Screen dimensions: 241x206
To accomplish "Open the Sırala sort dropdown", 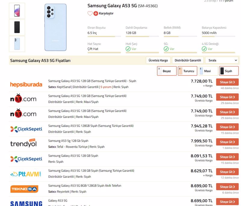I will tap(222, 60).
